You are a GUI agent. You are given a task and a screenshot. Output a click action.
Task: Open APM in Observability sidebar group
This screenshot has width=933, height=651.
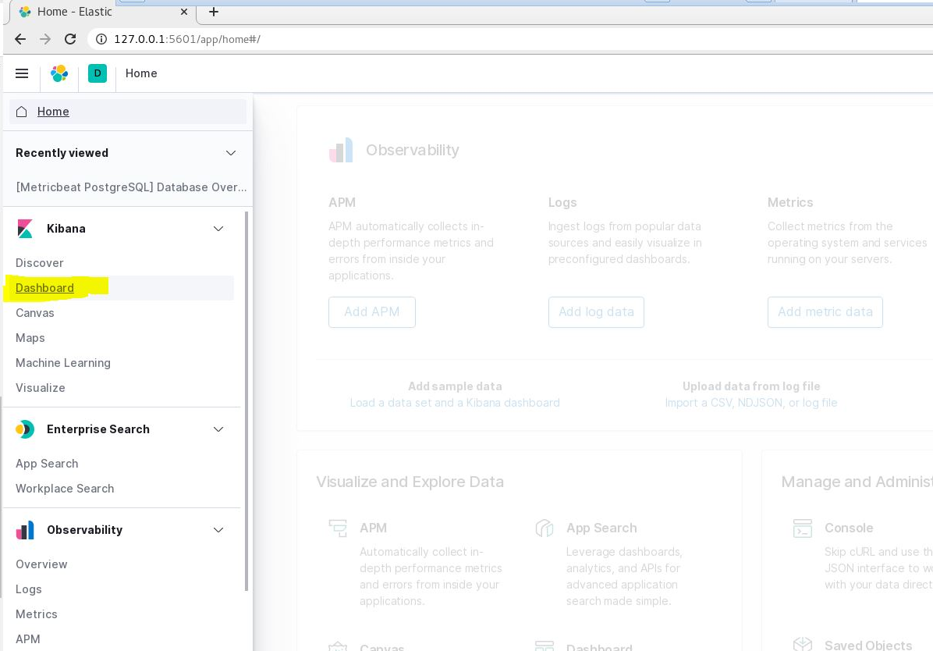pyautogui.click(x=28, y=639)
